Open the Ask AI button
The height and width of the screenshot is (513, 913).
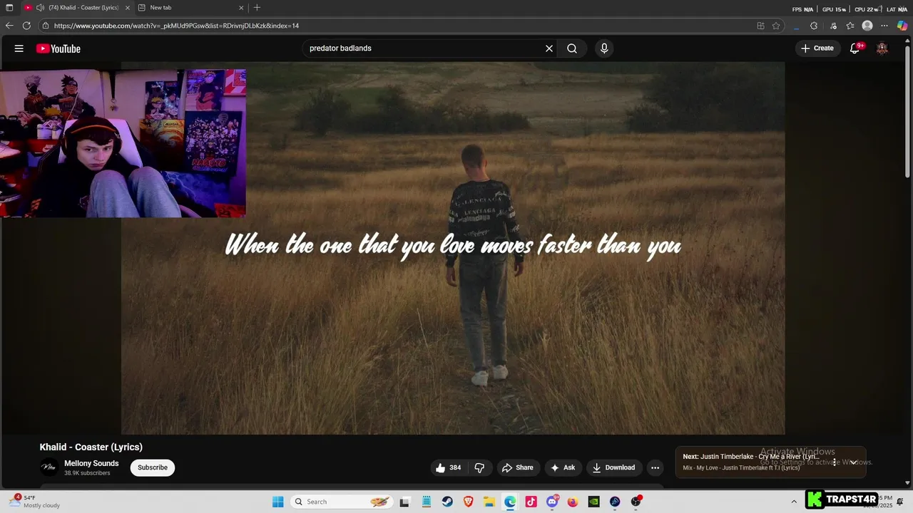[563, 467]
